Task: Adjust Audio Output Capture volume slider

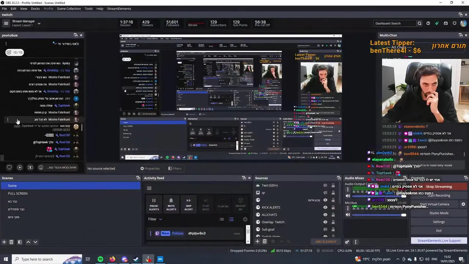Action: 379,196
